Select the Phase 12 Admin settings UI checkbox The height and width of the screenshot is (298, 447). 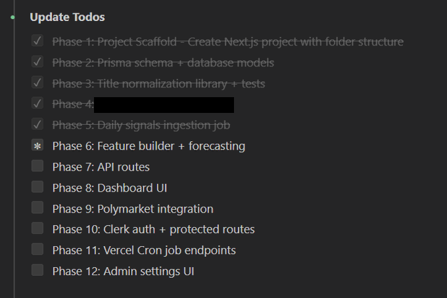[37, 270]
